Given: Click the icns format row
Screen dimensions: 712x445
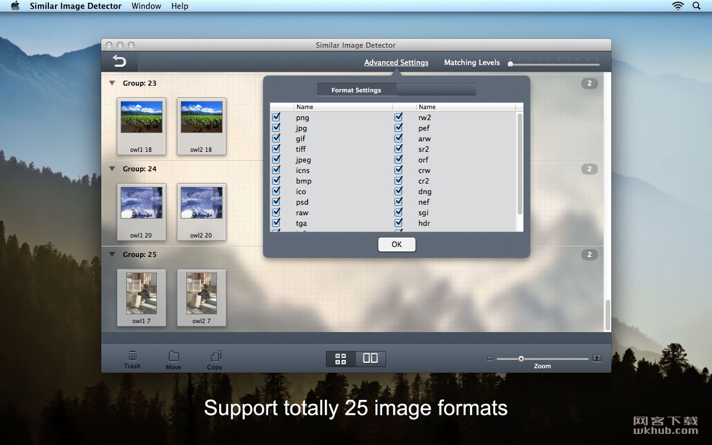Looking at the screenshot, I should point(331,170).
